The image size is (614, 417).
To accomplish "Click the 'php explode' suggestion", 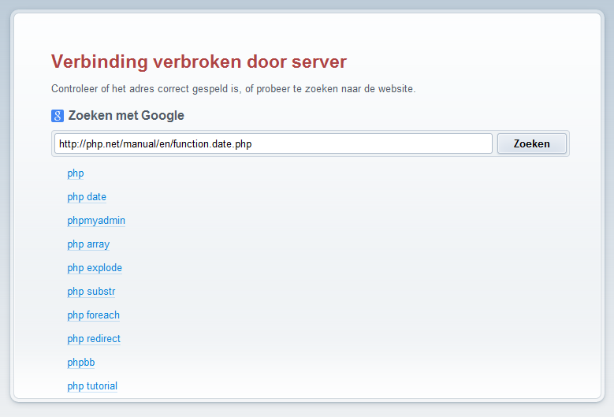I will (x=95, y=268).
